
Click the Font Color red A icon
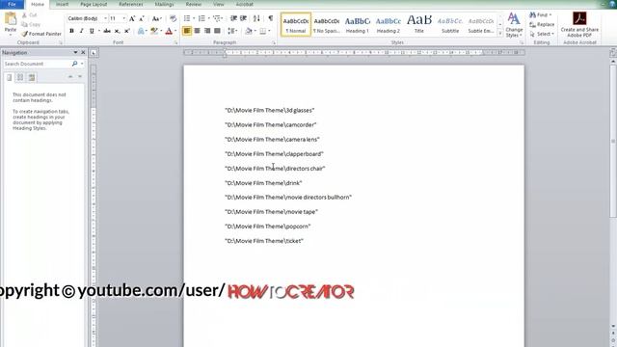point(169,31)
